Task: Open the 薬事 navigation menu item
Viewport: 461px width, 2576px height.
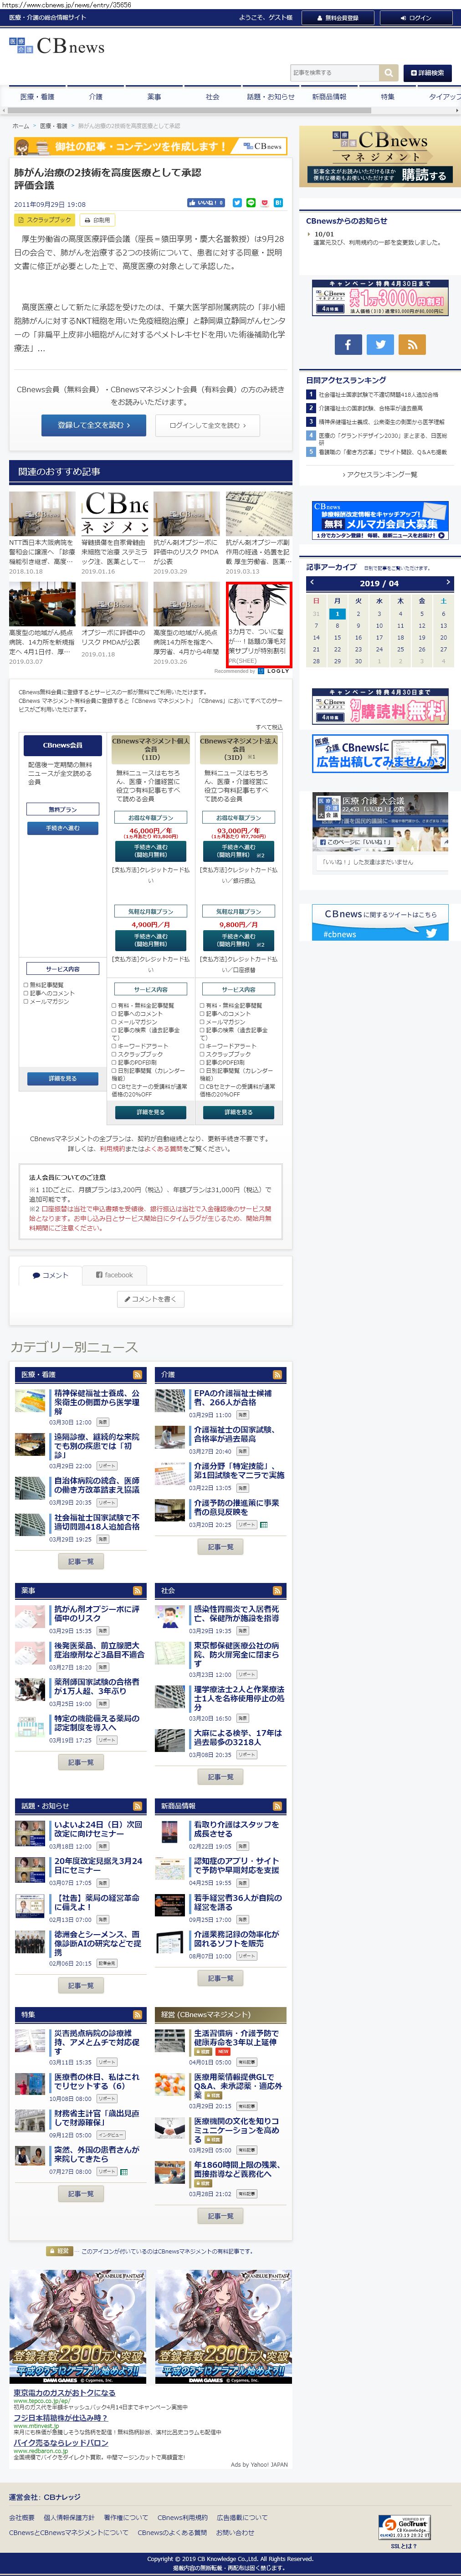Action: click(x=153, y=97)
